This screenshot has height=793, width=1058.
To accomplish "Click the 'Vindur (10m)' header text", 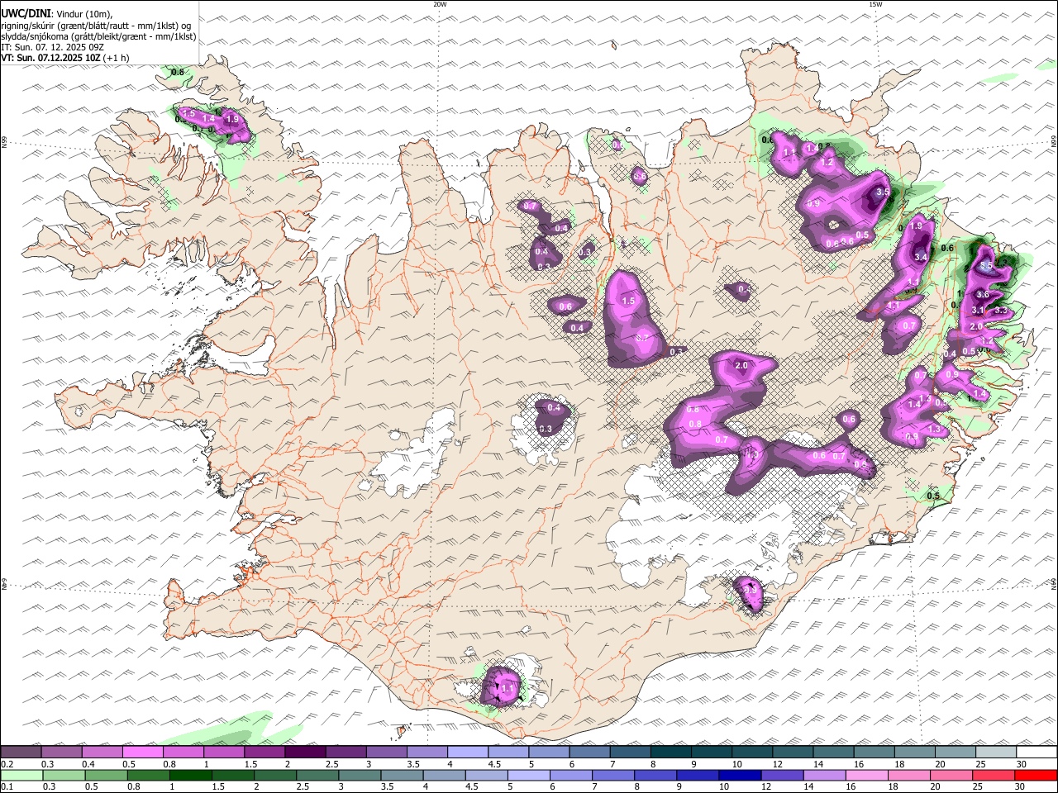I will pyautogui.click(x=84, y=14).
